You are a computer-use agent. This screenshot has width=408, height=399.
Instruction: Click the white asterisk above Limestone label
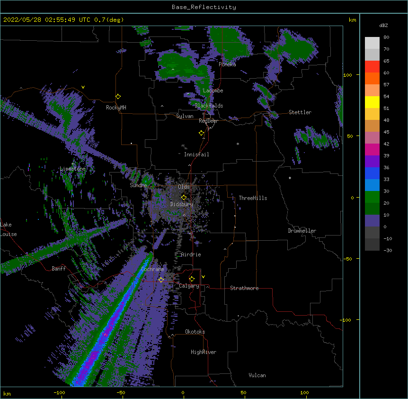72,164
